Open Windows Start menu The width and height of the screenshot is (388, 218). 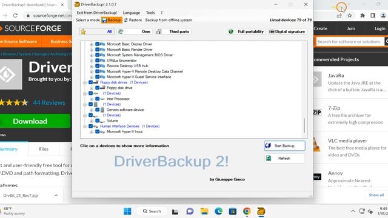tap(127, 211)
